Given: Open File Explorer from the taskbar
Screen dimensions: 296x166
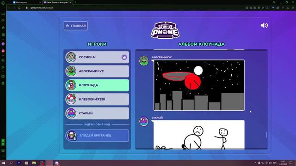Looking at the screenshot, I should (x=34, y=163).
